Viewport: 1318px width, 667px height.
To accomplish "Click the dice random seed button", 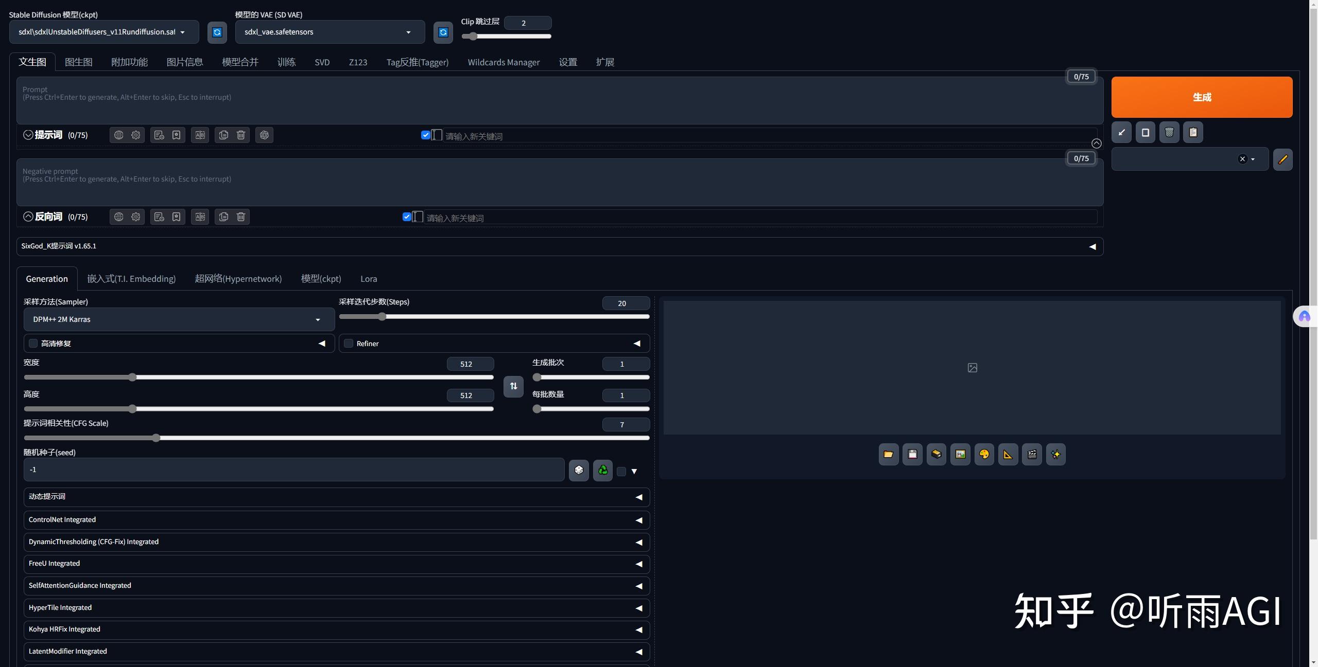I will click(579, 470).
